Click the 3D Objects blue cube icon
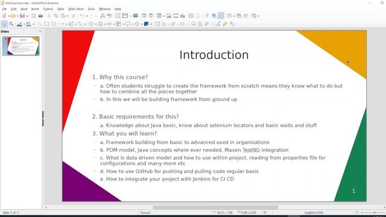 (x=146, y=24)
